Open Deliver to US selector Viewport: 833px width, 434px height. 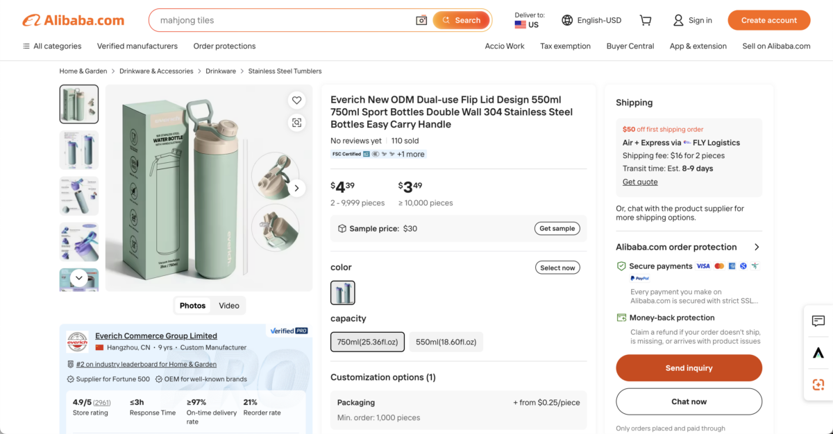530,20
